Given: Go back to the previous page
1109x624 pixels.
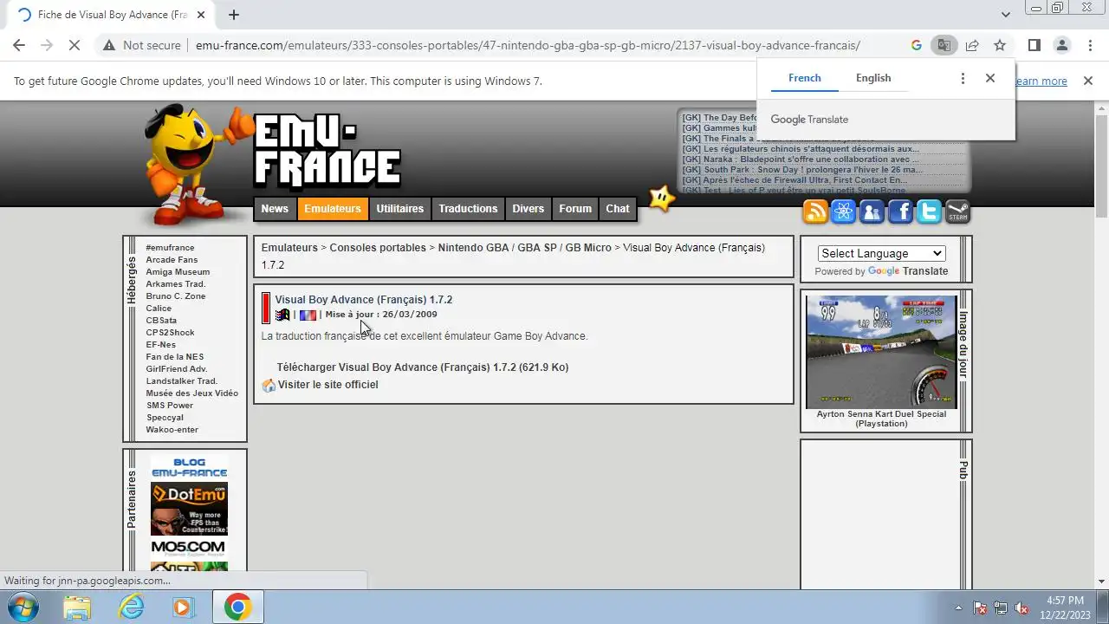Looking at the screenshot, I should coord(19,45).
